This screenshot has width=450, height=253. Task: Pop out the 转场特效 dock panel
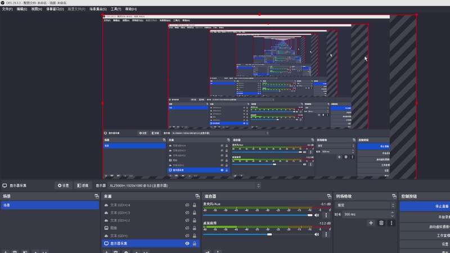click(394, 196)
